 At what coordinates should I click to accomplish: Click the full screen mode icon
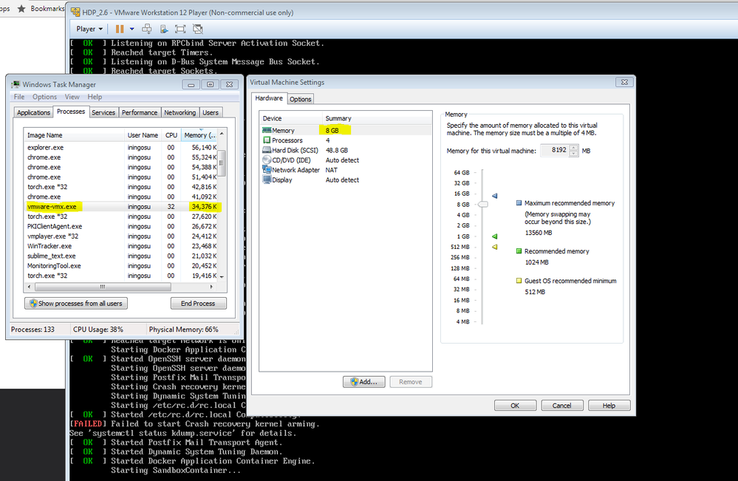(x=180, y=28)
